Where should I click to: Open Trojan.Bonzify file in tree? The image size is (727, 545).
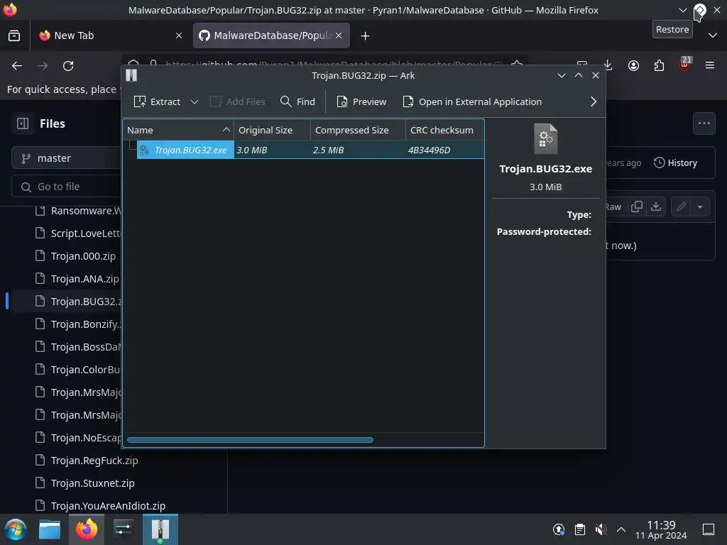(85, 324)
